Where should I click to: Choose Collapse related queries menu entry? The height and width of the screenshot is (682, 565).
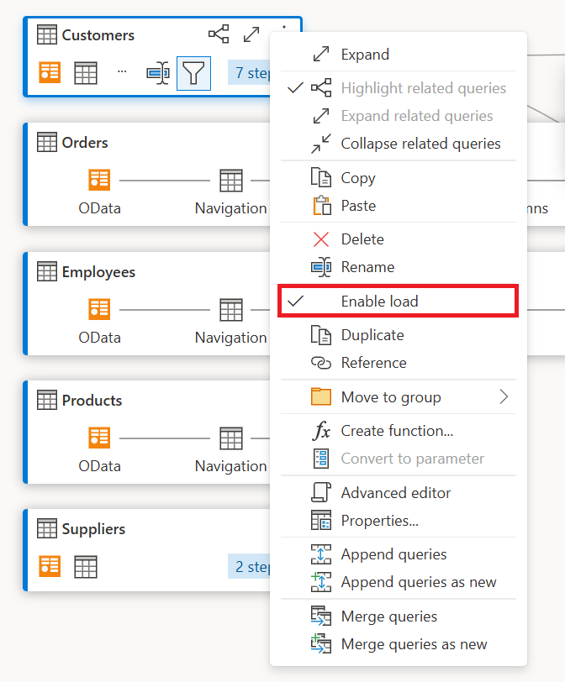point(399,144)
